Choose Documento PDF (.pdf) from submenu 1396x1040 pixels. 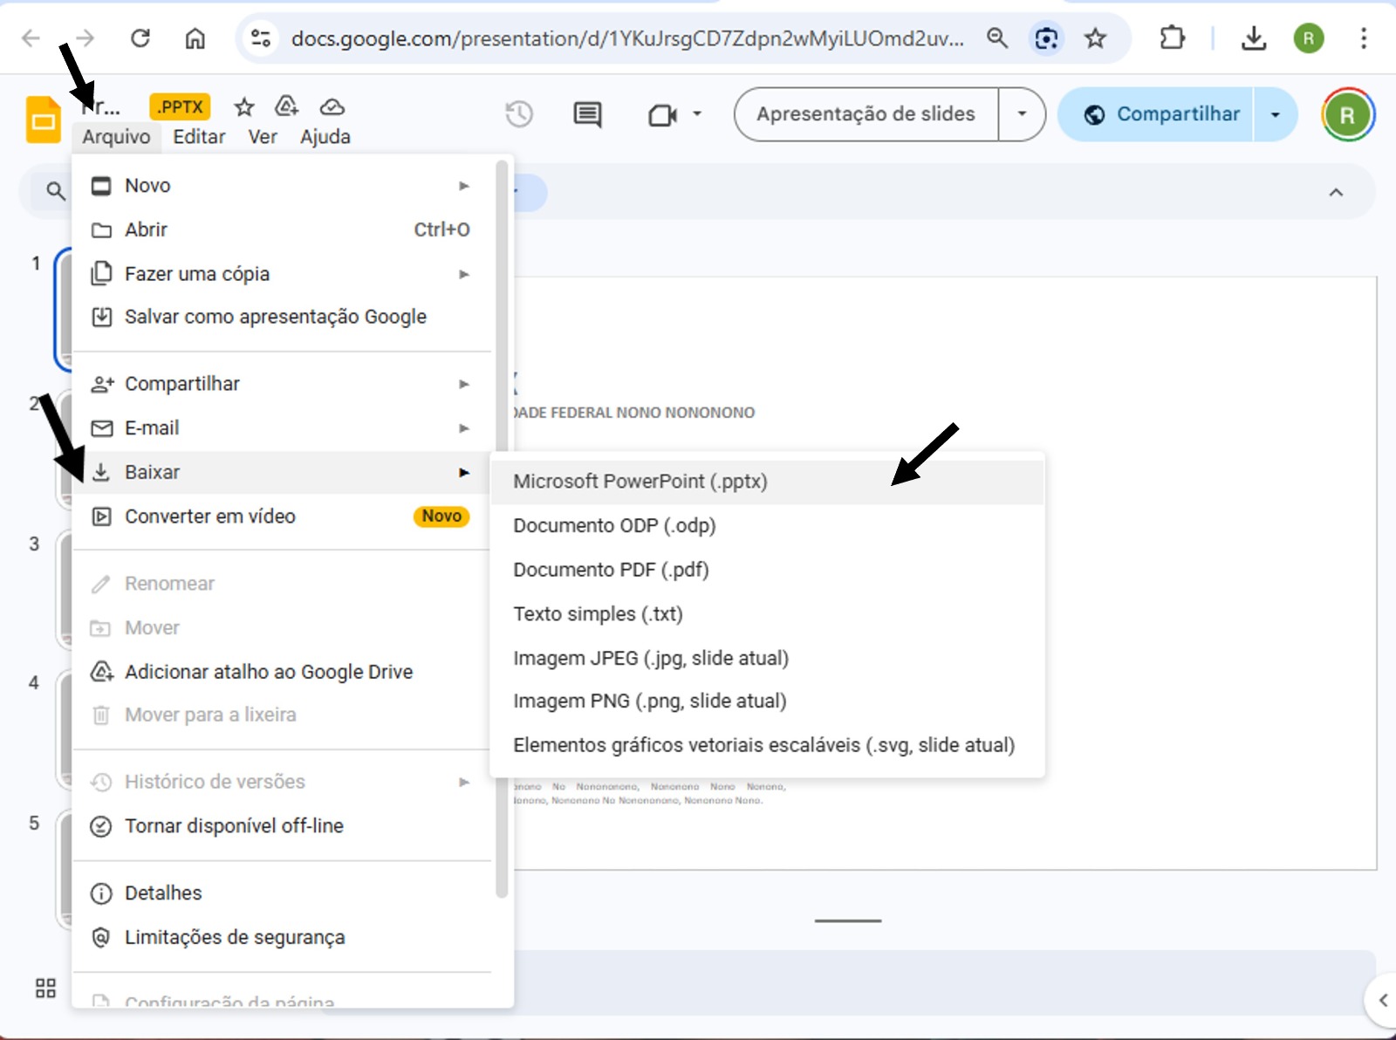(x=611, y=570)
